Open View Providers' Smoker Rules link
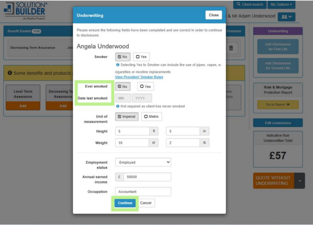The height and width of the screenshot is (225, 313). [x=139, y=77]
